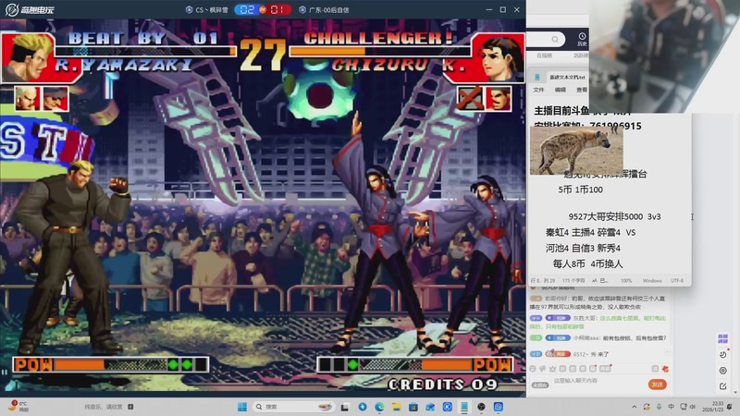Click the edit-note icon at sidebar bottom
The width and height of the screenshot is (740, 416).
723,385
